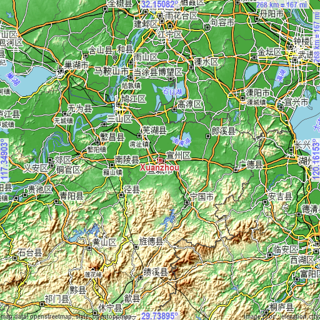The height and width of the screenshot is (320, 320).
Task: Click the square city marker beside 高淳区
Action: pyautogui.click(x=174, y=109)
